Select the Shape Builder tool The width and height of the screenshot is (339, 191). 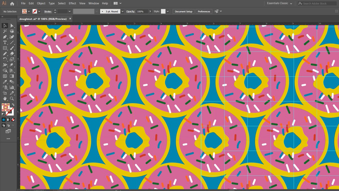click(x=5, y=70)
